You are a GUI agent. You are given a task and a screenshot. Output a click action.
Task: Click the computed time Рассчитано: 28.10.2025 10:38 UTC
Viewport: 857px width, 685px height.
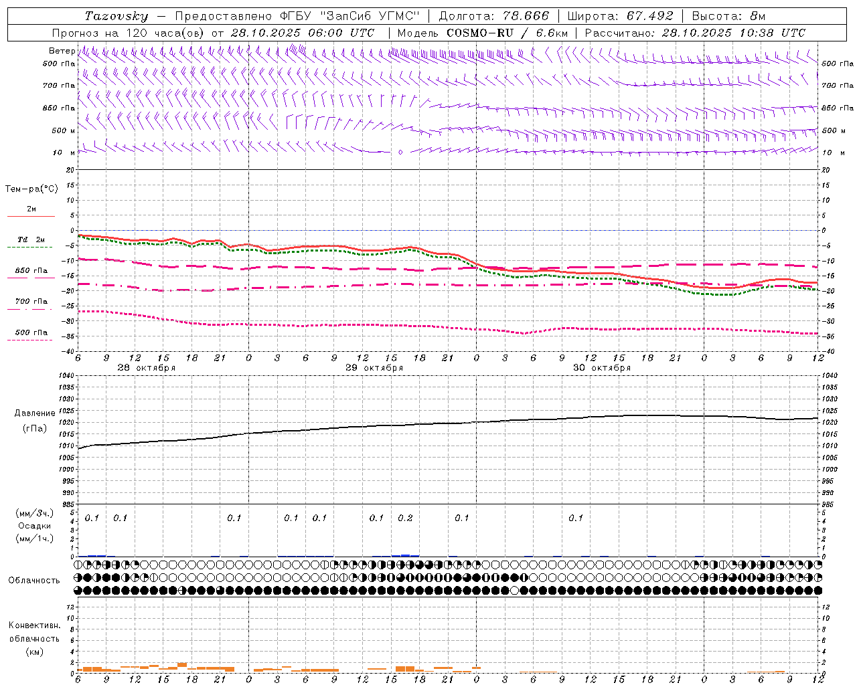point(695,33)
